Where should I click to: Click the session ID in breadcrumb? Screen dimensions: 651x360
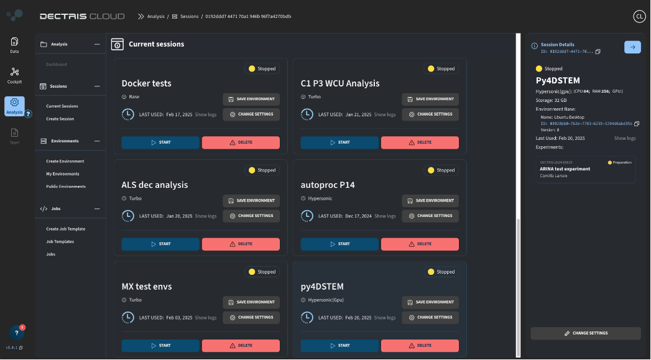(248, 17)
